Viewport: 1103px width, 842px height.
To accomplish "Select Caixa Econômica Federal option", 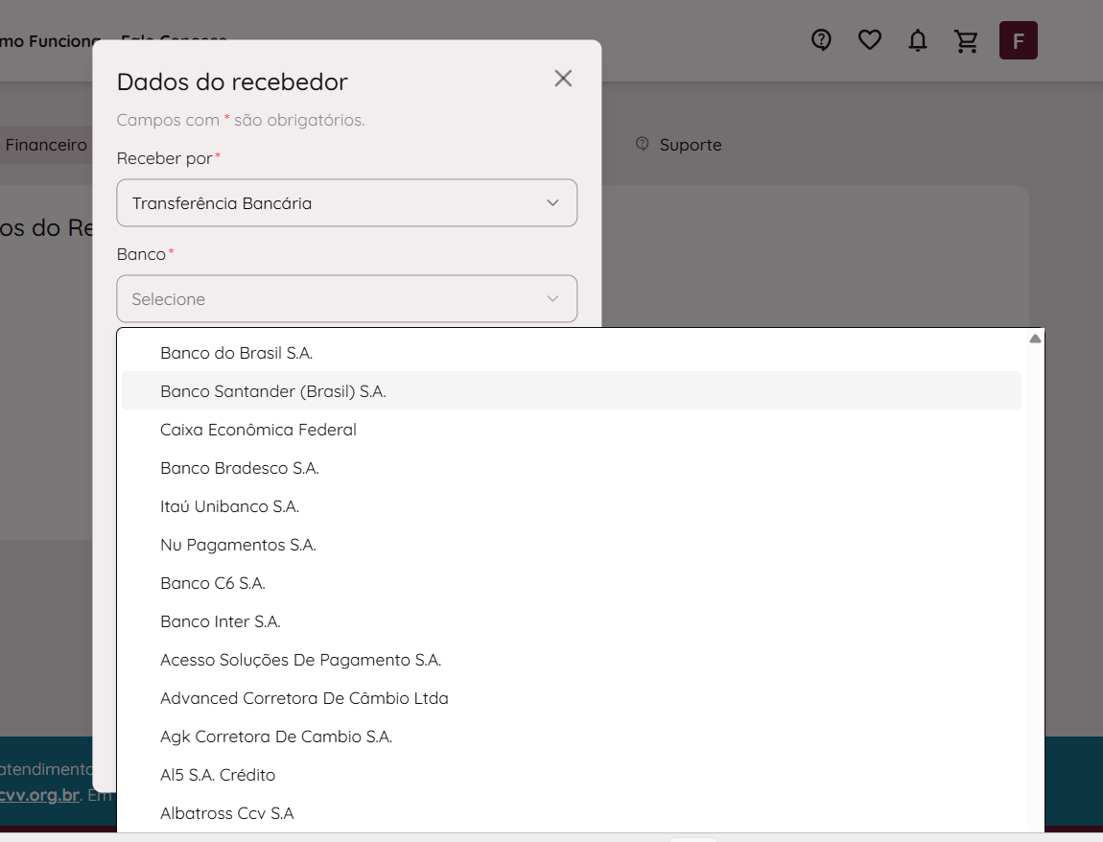I will pyautogui.click(x=258, y=430).
